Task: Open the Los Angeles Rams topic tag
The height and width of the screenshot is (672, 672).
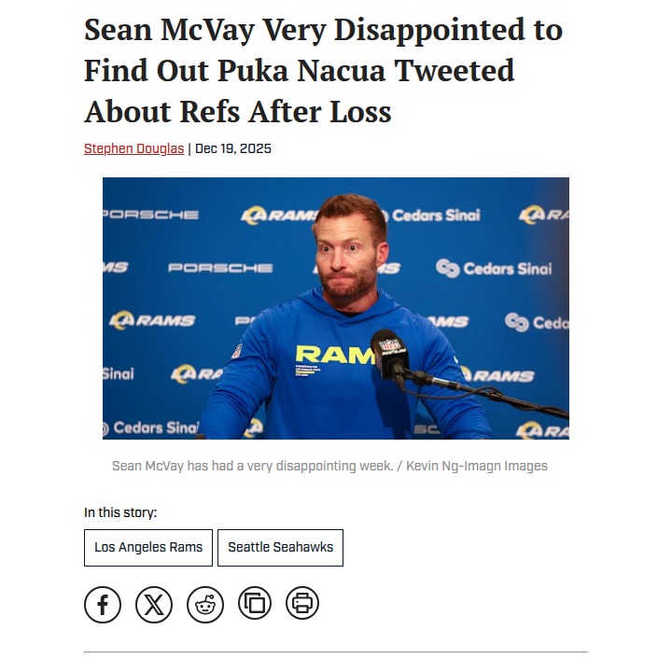Action: tap(148, 548)
